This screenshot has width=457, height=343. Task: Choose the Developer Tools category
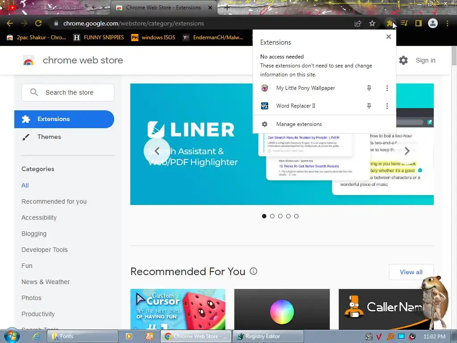[45, 250]
